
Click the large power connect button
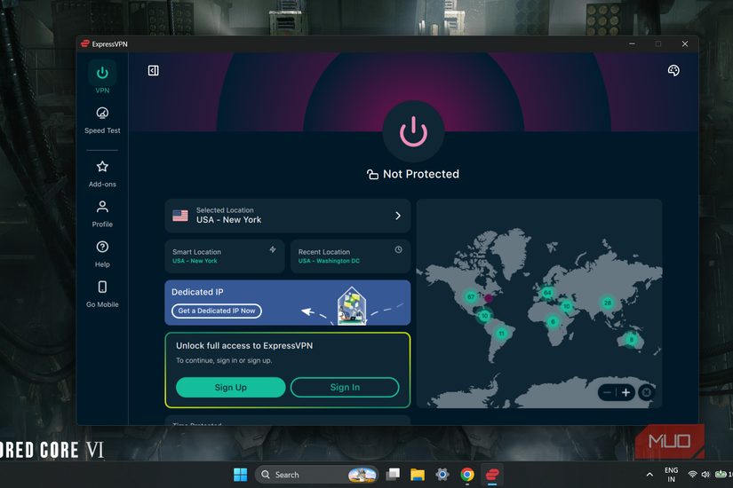click(413, 131)
